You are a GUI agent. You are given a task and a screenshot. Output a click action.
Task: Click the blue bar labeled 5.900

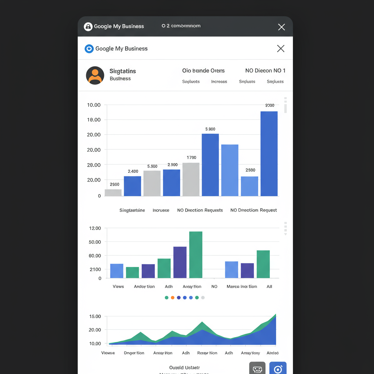click(x=210, y=165)
